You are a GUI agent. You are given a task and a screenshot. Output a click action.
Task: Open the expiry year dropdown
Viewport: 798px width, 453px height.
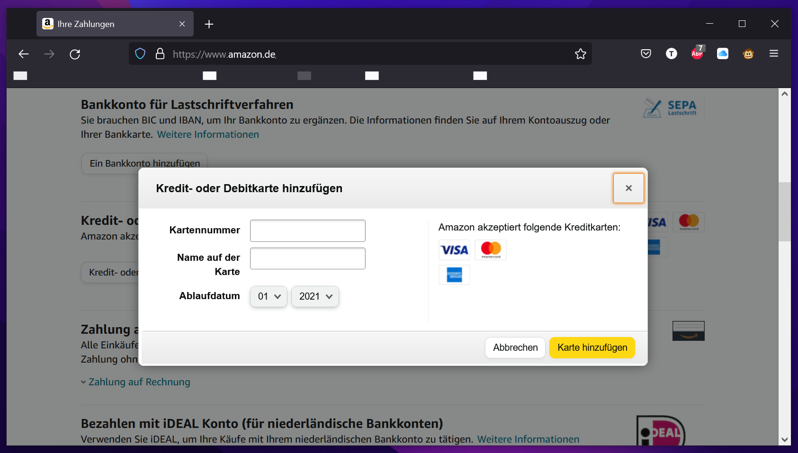pyautogui.click(x=315, y=296)
